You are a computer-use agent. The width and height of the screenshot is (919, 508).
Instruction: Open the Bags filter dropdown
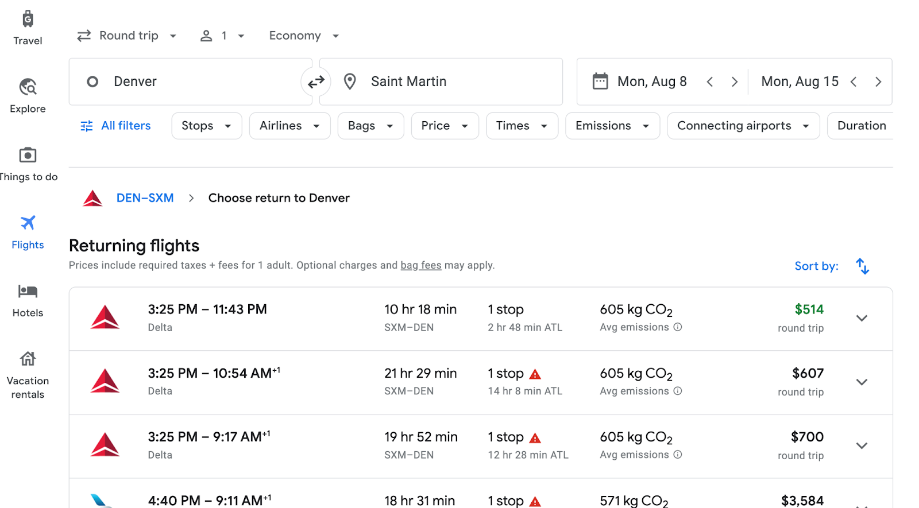click(x=370, y=126)
